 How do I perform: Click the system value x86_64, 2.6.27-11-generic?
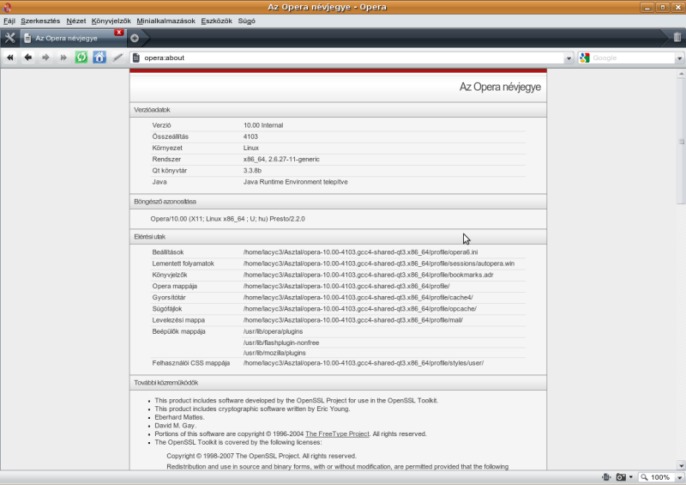pos(281,159)
